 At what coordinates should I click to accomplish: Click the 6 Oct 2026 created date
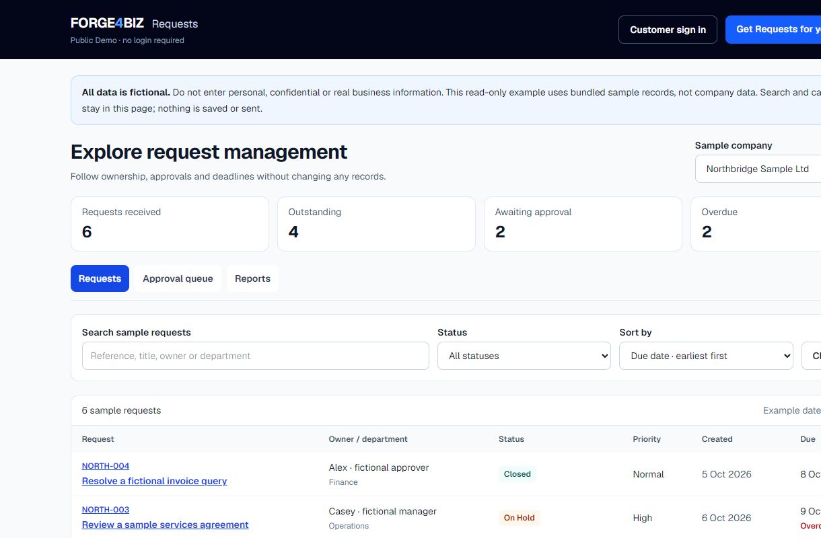click(727, 518)
